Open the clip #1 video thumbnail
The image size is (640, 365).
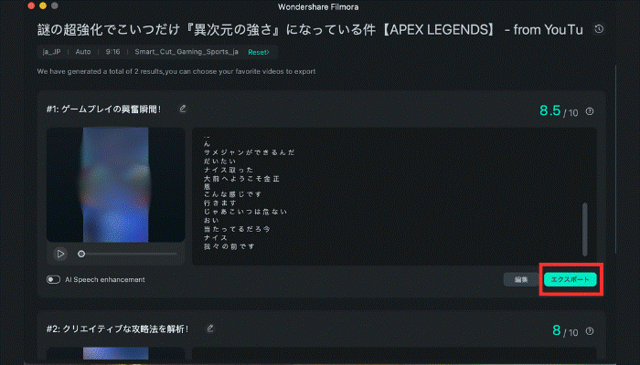pos(115,185)
